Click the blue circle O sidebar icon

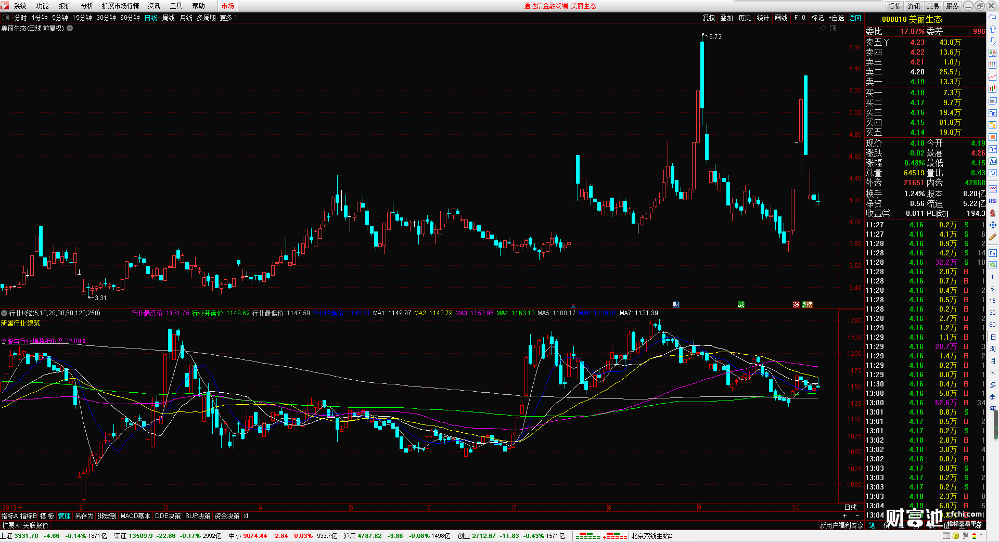993,173
